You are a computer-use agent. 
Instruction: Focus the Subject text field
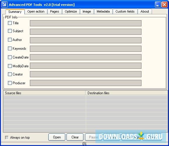[86, 32]
